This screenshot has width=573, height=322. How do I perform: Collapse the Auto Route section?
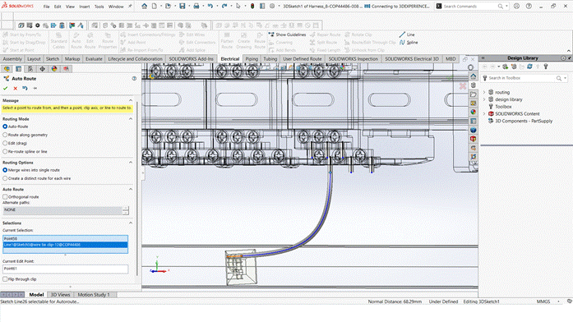coord(131,190)
